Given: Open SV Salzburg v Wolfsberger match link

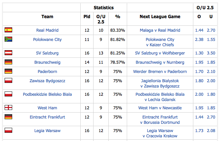Looking at the screenshot, I should tap(160, 53).
